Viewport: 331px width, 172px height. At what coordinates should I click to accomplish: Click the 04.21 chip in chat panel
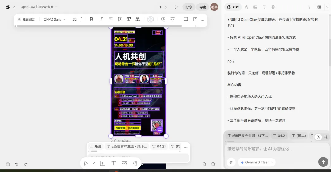point(280,136)
